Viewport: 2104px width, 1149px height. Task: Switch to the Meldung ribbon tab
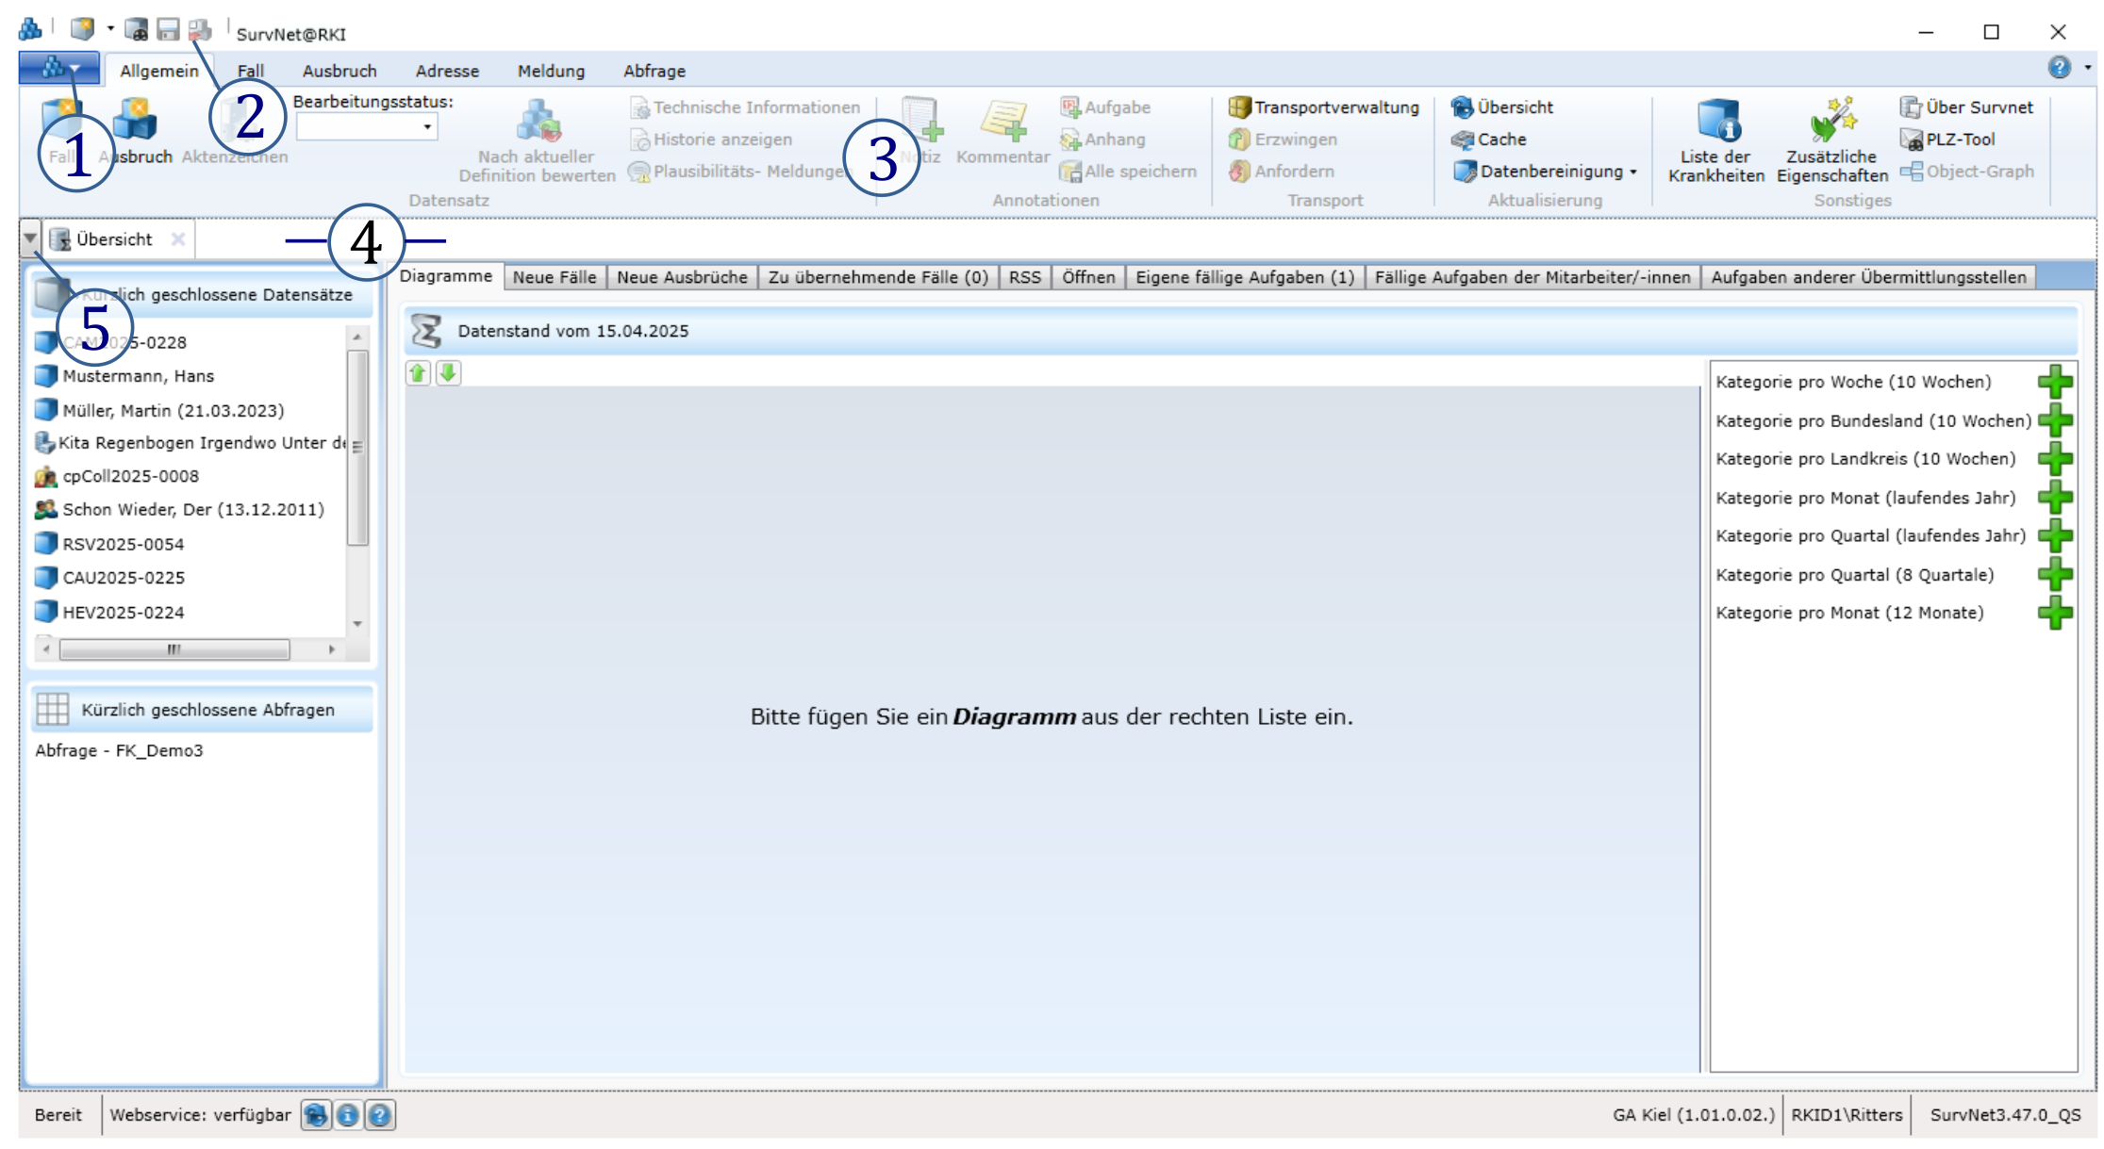pos(551,71)
